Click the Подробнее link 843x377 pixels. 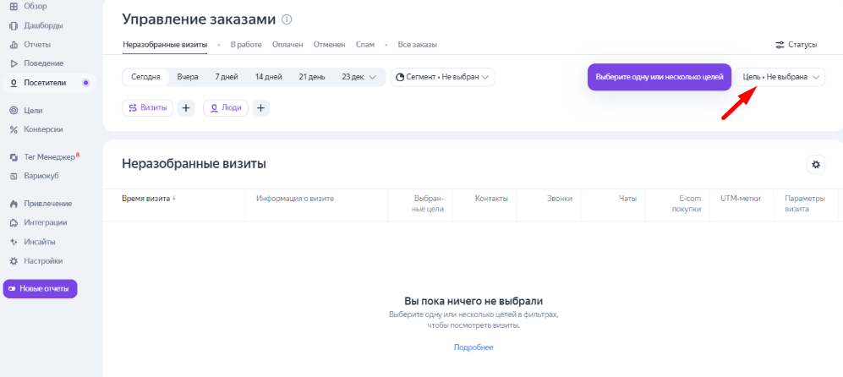coord(474,347)
